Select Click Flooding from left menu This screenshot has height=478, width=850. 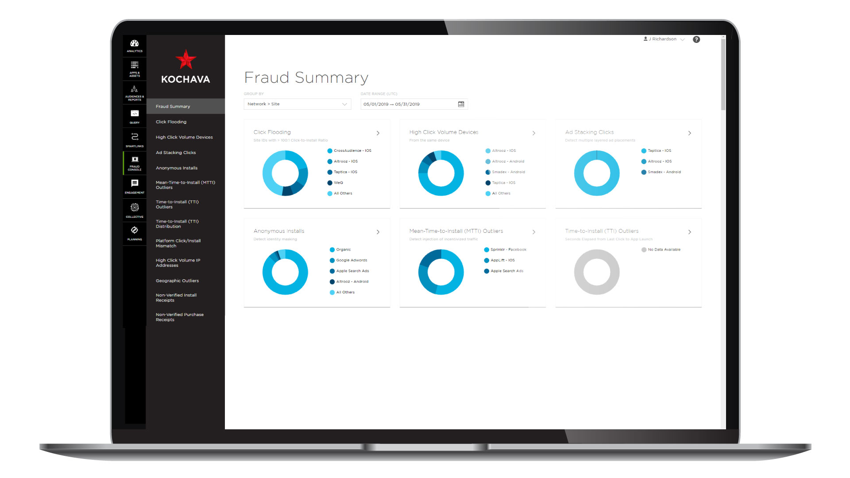pyautogui.click(x=172, y=121)
